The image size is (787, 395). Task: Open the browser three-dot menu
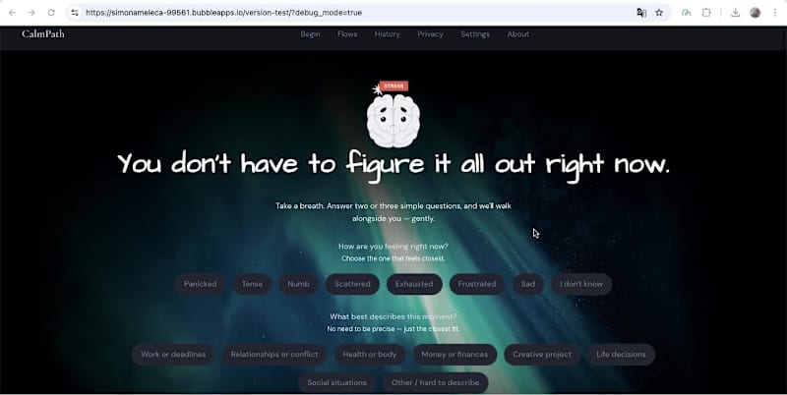[775, 13]
